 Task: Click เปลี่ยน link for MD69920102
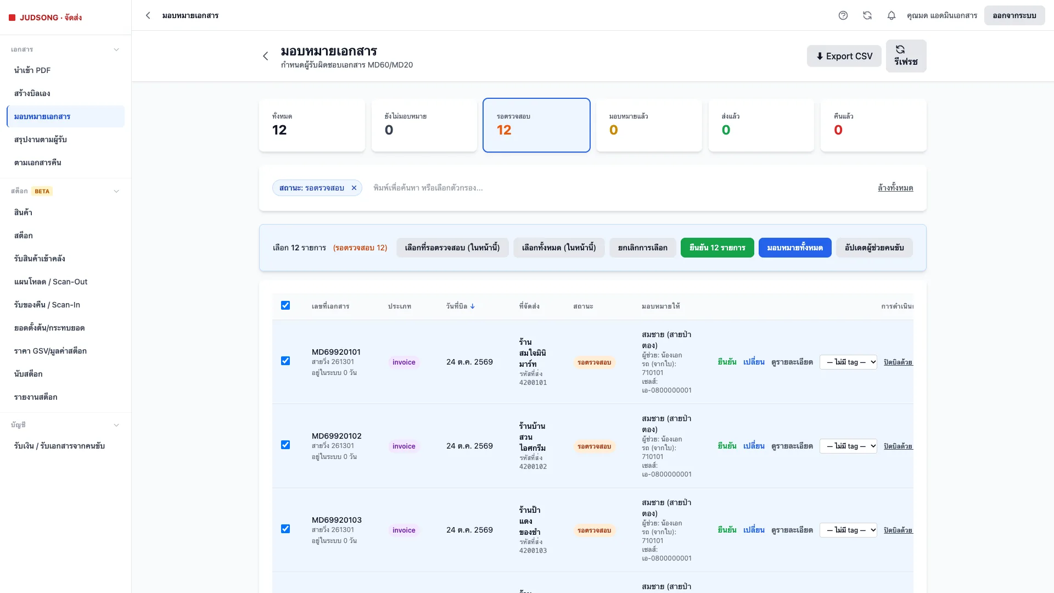(754, 446)
